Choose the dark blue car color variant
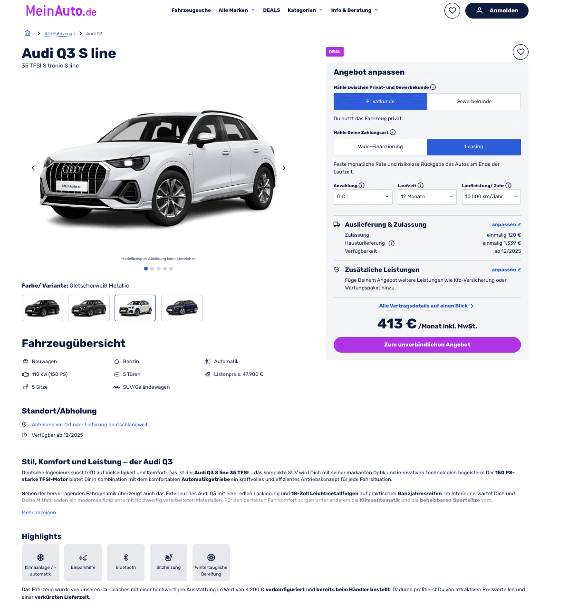 [x=182, y=308]
